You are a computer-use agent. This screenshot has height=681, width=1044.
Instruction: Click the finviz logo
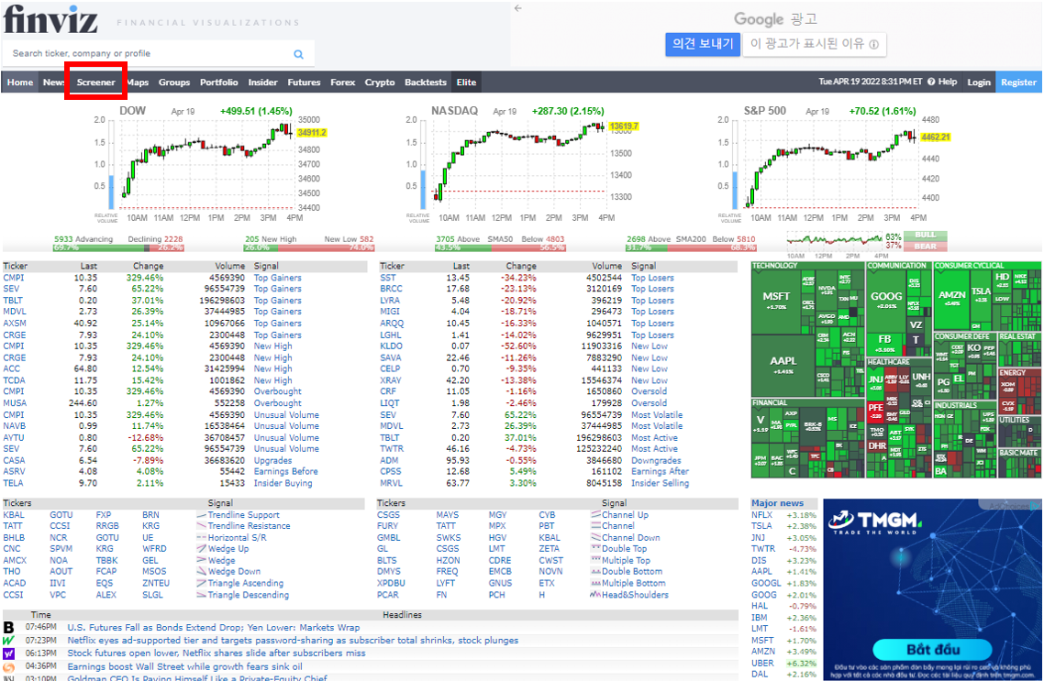click(x=50, y=19)
